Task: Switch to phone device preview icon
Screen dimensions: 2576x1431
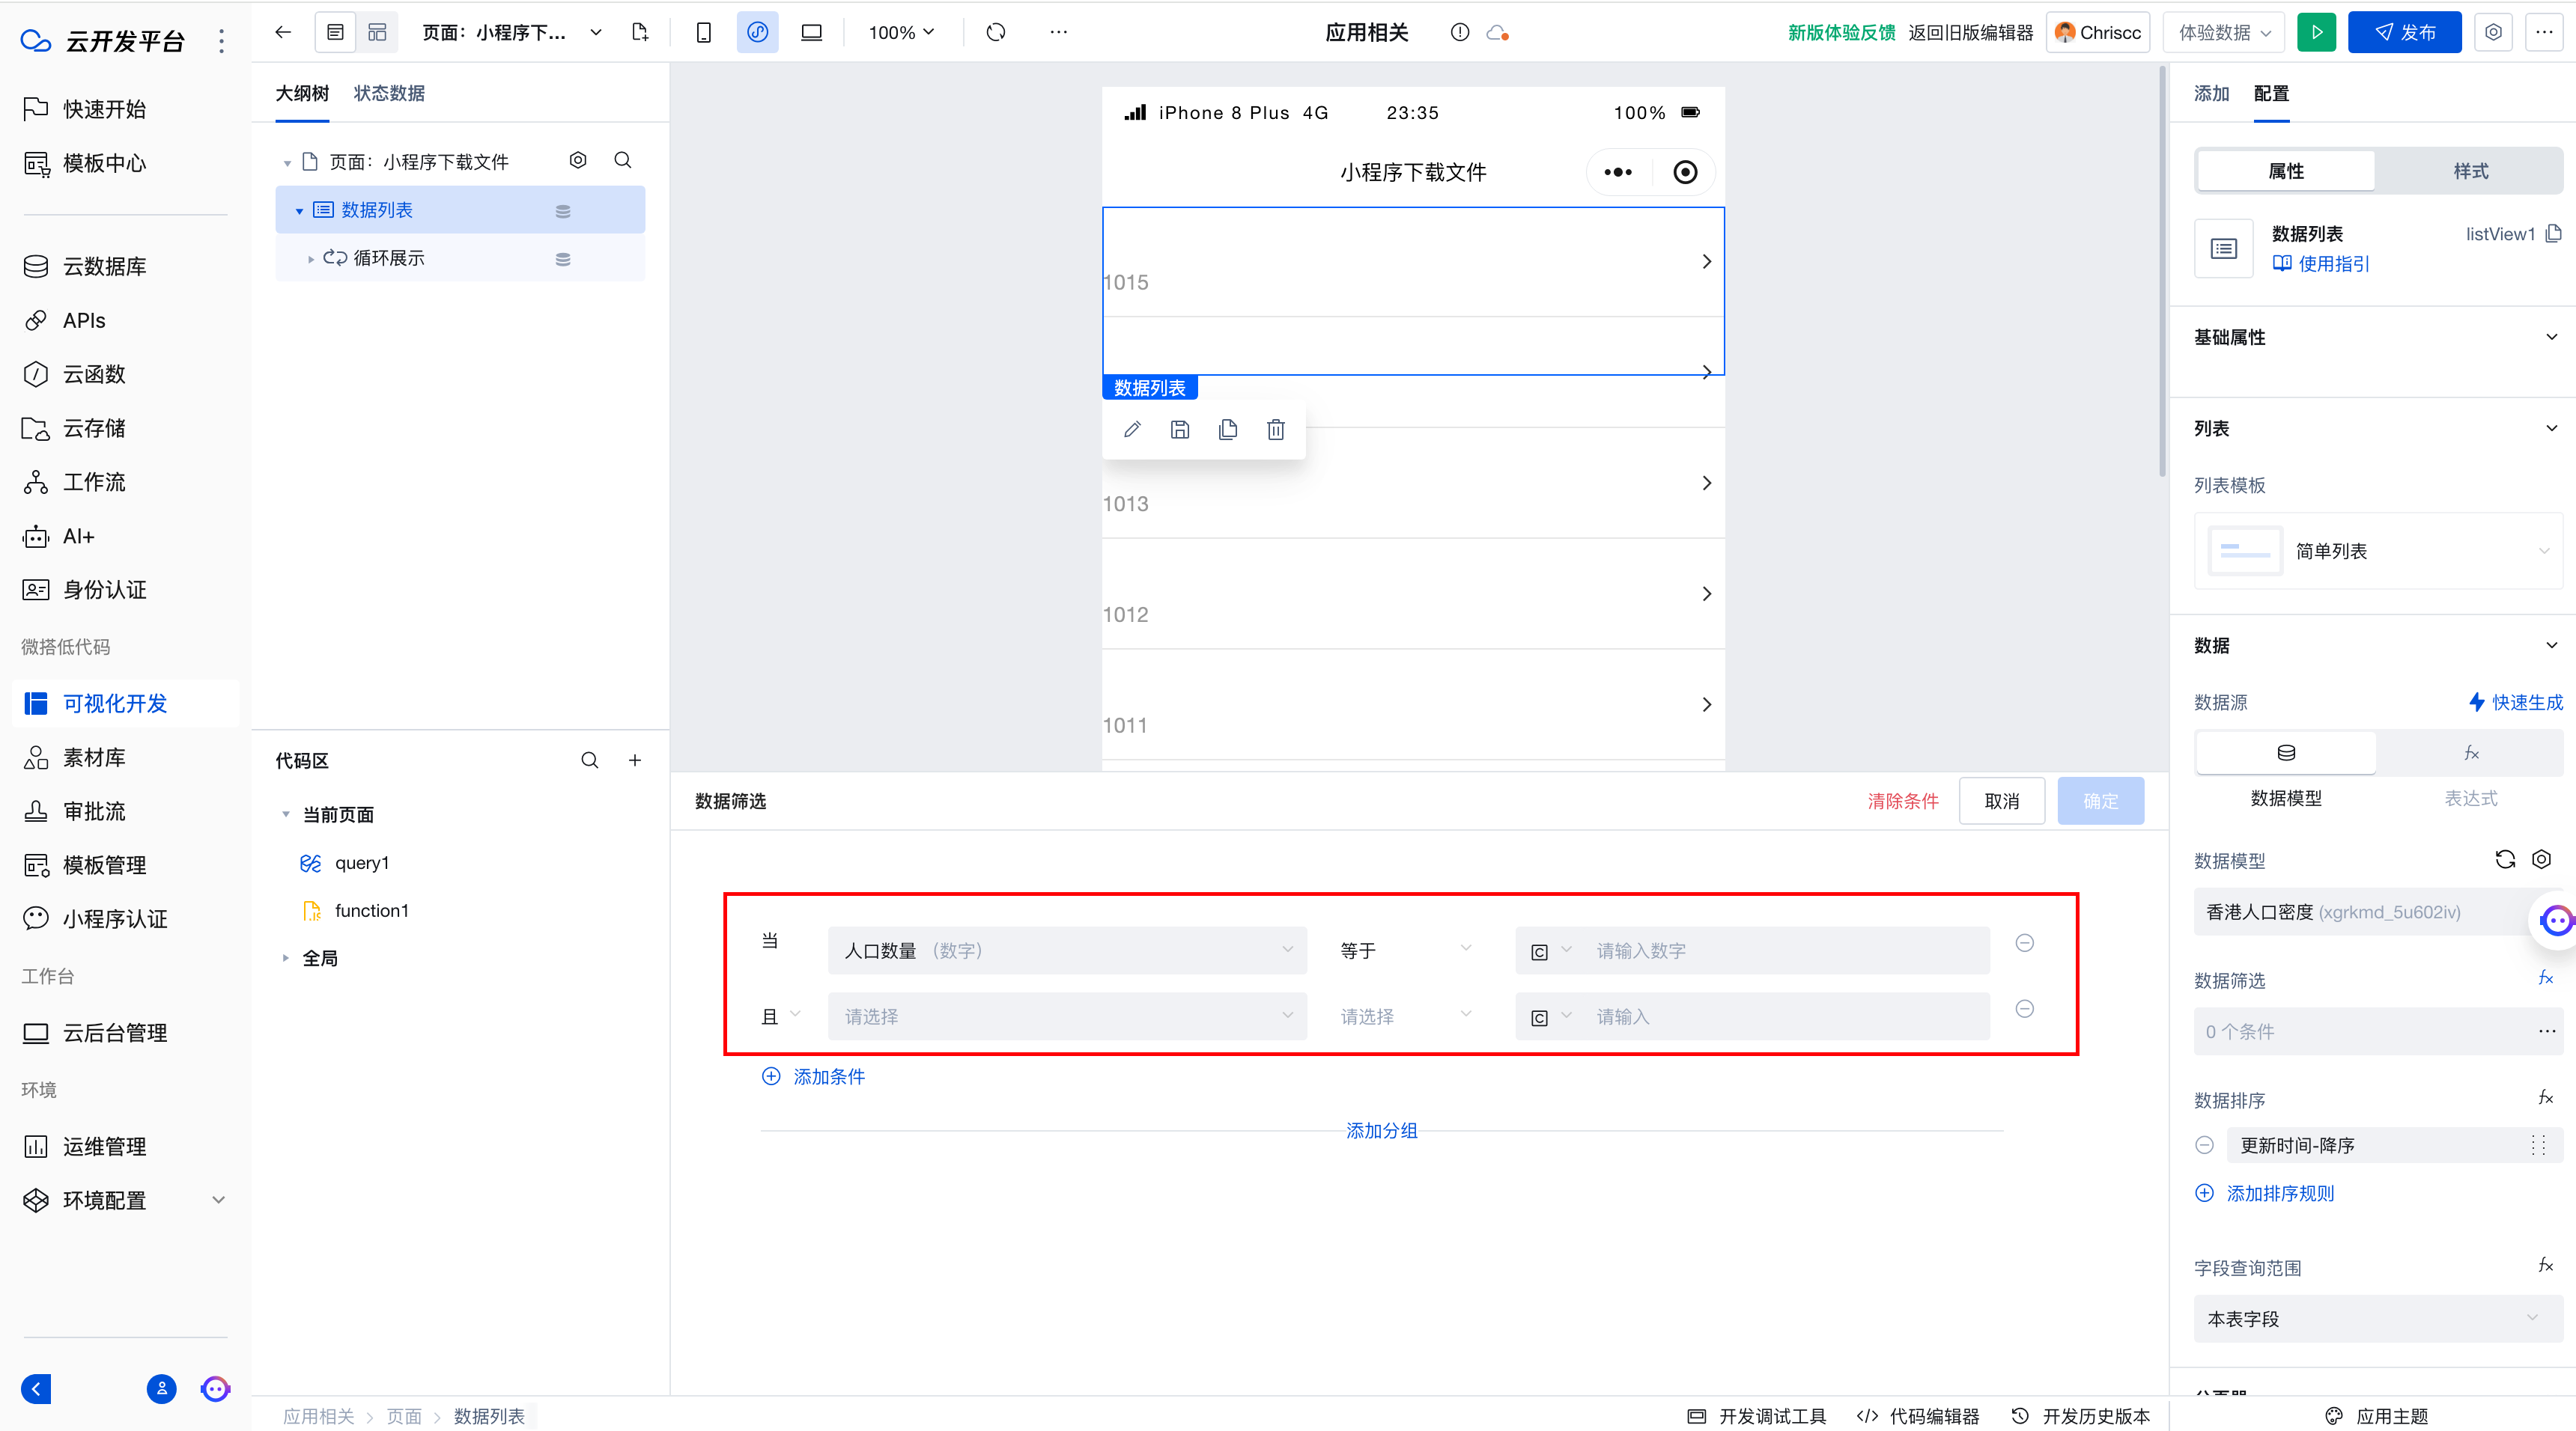Action: click(703, 32)
